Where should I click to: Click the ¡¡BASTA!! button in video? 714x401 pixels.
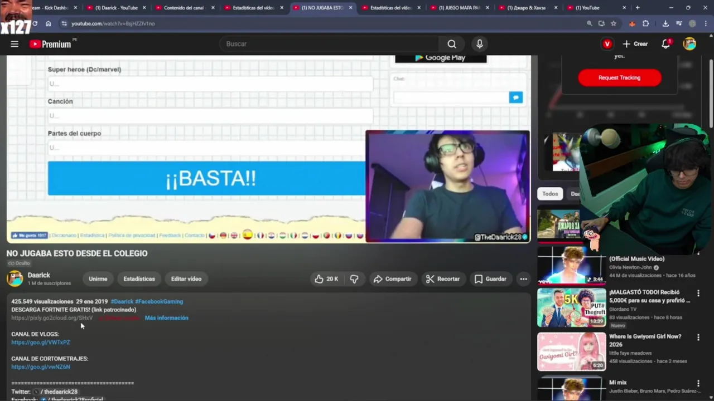pyautogui.click(x=206, y=179)
